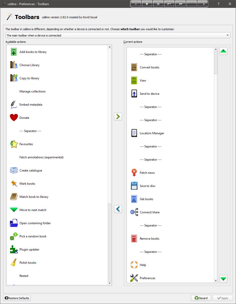
Task: Click the Choose Library bookshelf icon
Action: [14, 65]
